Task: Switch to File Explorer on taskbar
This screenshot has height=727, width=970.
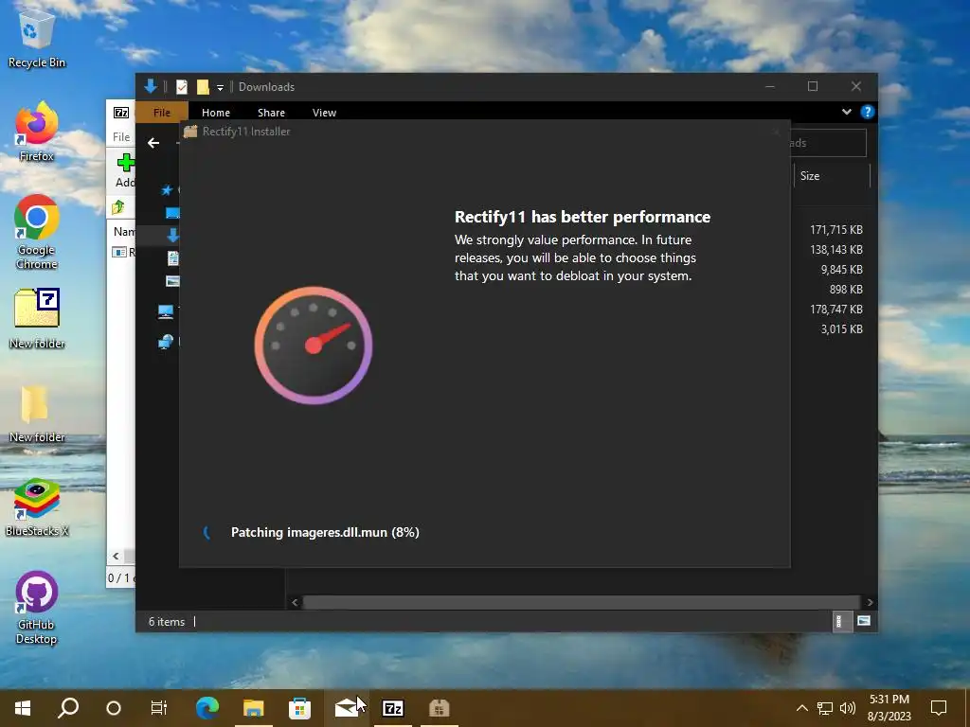Action: (253, 708)
